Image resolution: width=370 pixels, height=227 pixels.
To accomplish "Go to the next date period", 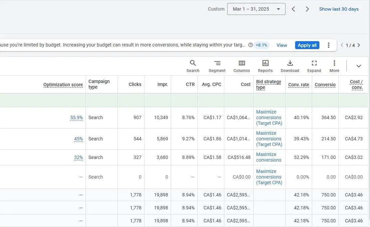I will pos(307,9).
